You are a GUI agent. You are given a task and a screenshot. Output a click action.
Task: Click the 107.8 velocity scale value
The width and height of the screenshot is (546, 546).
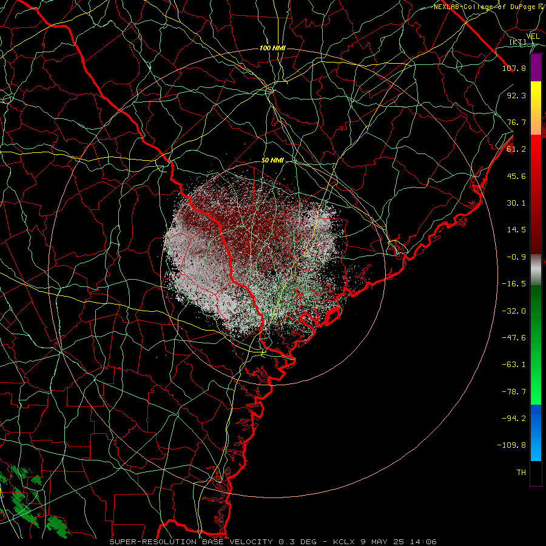(x=514, y=68)
